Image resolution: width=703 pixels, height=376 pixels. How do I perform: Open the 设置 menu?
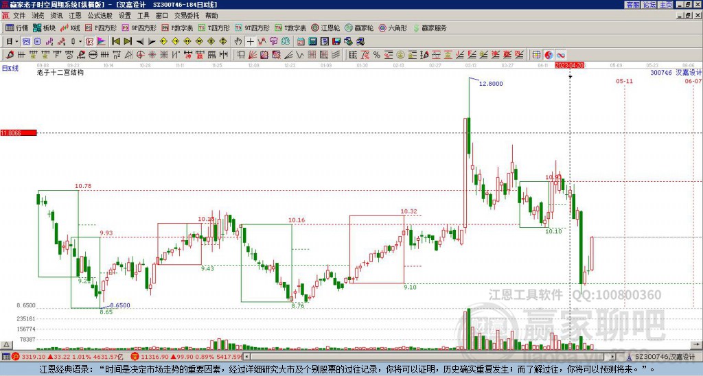[x=125, y=16]
